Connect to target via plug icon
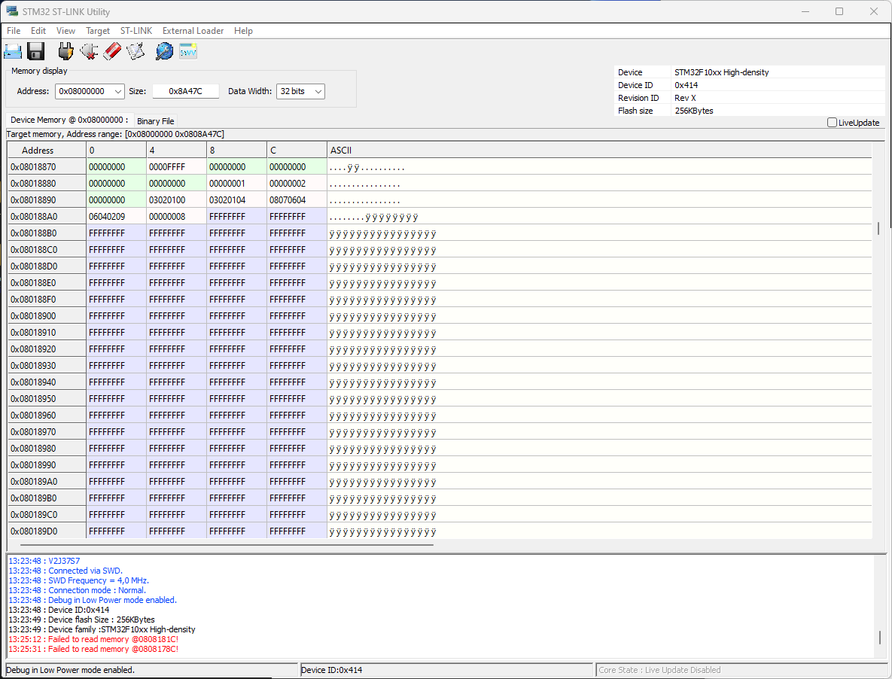 point(66,51)
